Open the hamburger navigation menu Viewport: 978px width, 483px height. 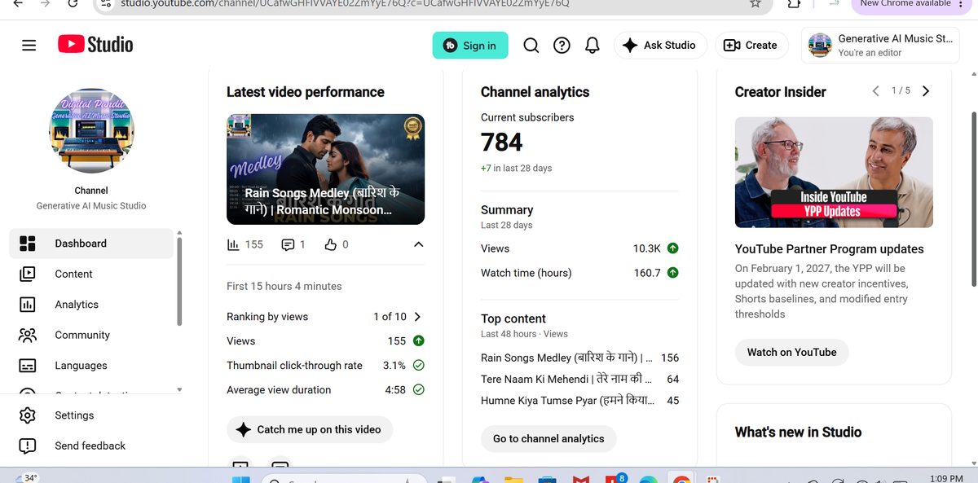tap(29, 45)
